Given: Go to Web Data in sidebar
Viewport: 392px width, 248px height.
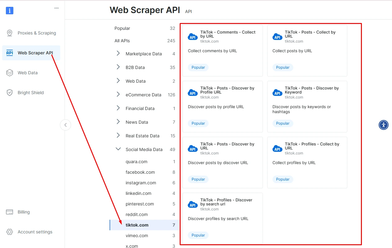Looking at the screenshot, I should coord(31,73).
